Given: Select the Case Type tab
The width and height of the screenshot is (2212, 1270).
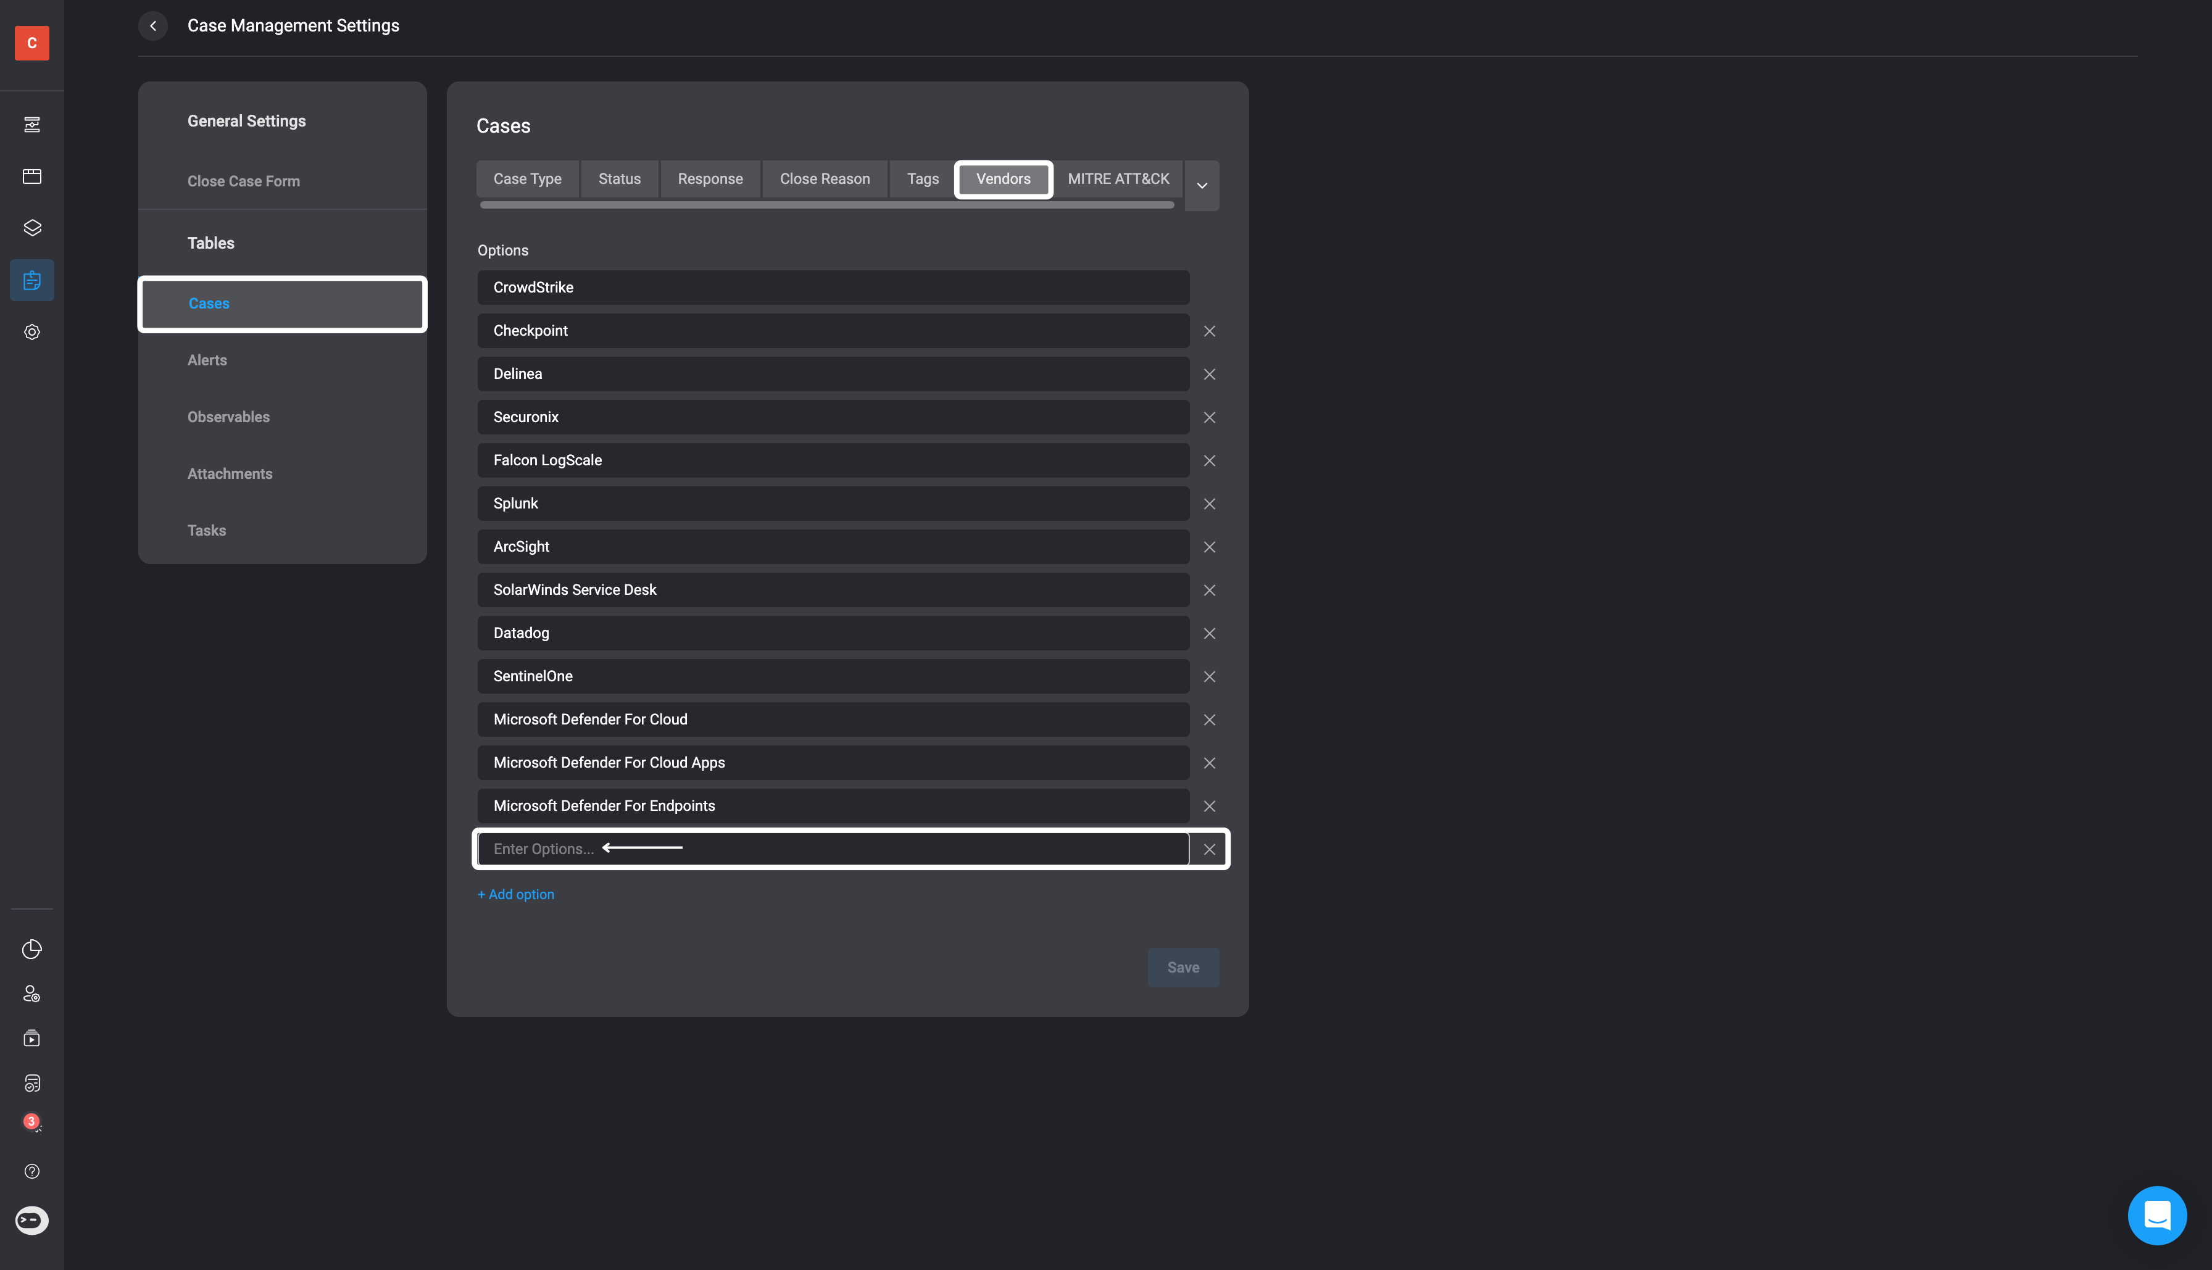Looking at the screenshot, I should pos(527,178).
